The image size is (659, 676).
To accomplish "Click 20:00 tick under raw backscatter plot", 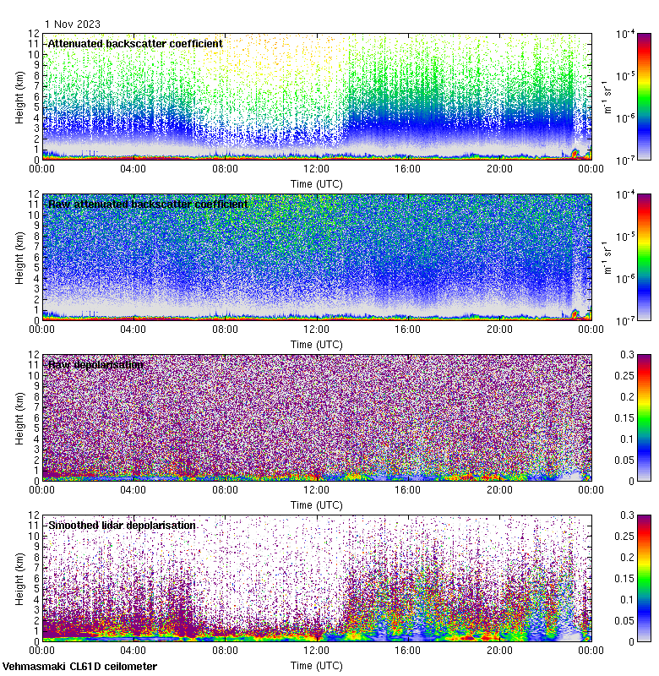I will pos(499,329).
